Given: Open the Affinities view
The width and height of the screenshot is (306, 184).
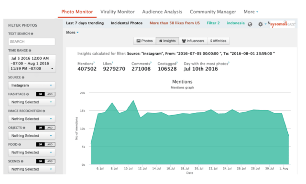Looking at the screenshot, I should coord(218,41).
